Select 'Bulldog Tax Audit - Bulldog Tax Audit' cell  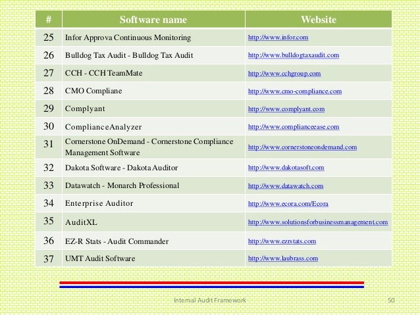(x=153, y=55)
